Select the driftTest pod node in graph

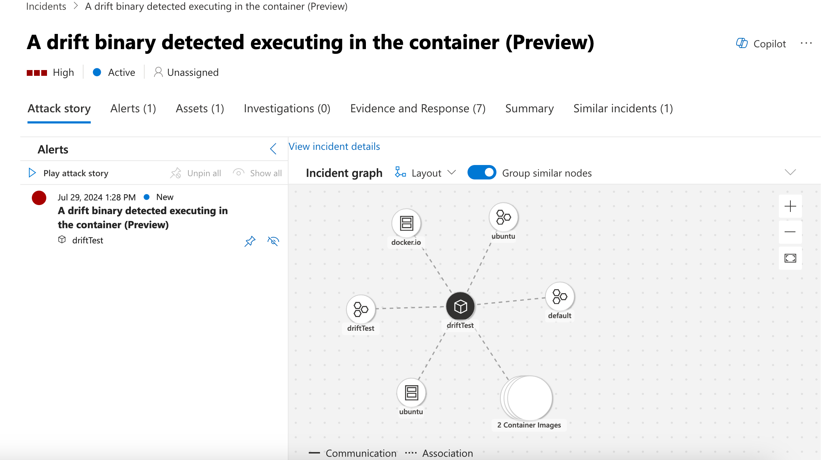pos(460,306)
